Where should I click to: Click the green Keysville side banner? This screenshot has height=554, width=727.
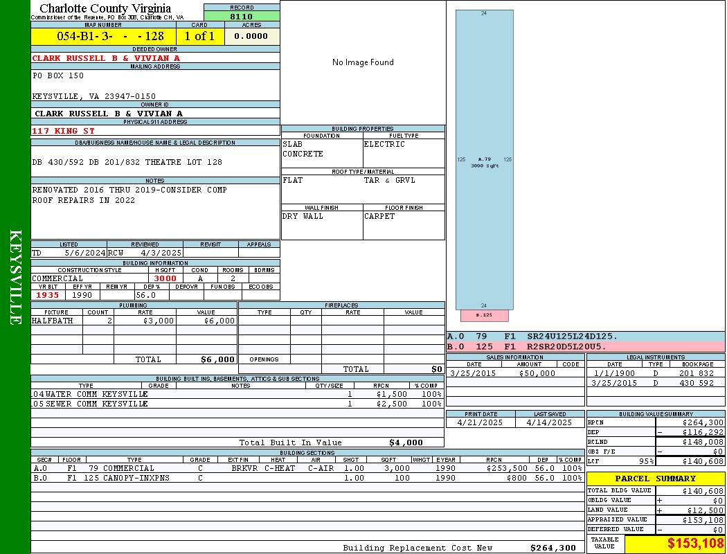(x=15, y=277)
